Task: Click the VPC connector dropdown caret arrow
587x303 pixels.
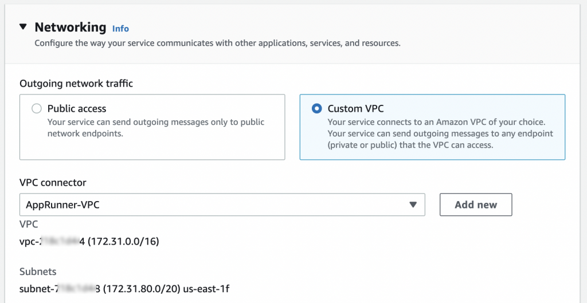Action: (x=413, y=204)
